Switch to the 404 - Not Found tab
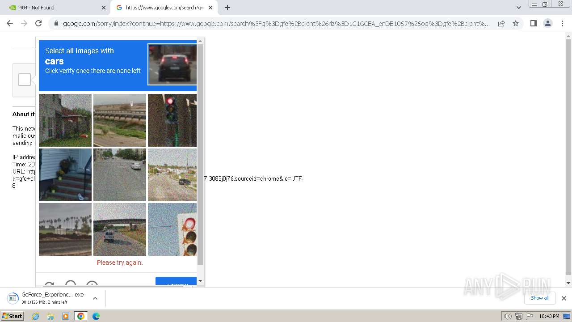The image size is (572, 322). [x=56, y=8]
